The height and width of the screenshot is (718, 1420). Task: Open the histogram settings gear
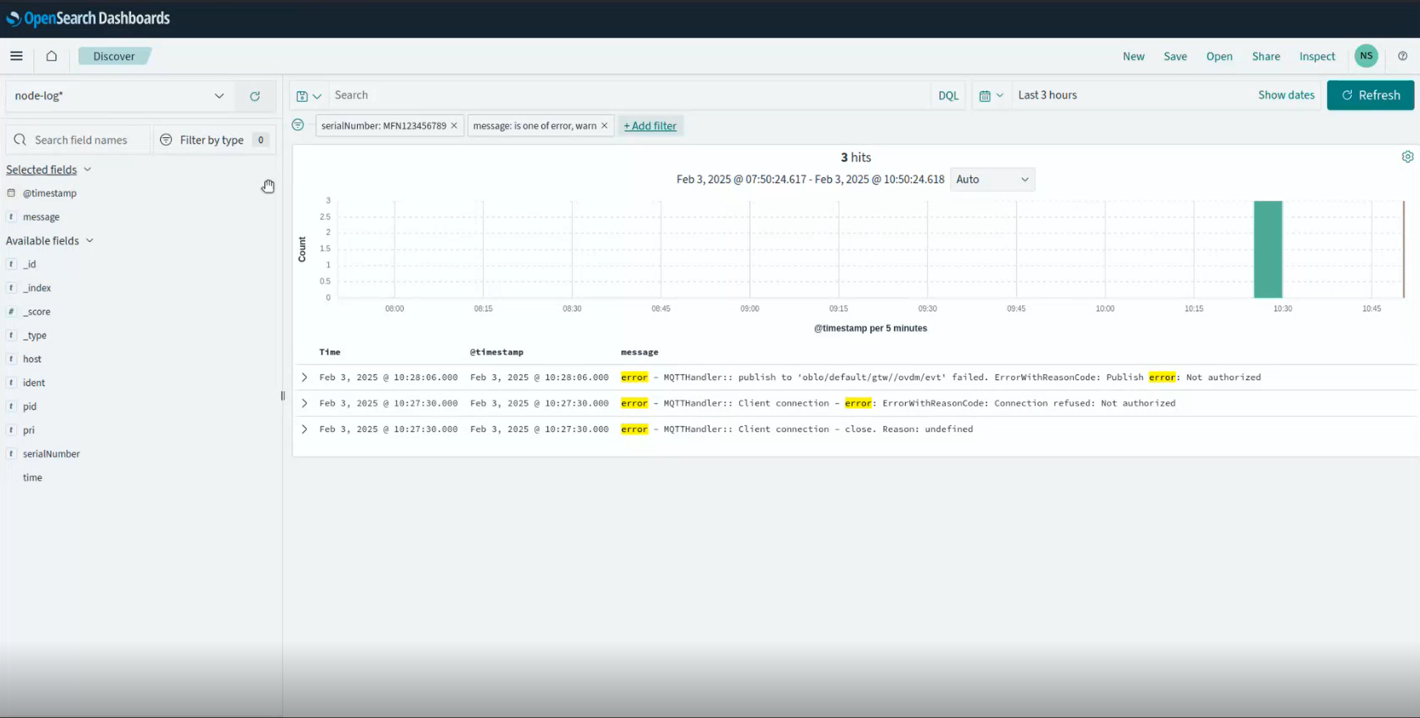(1408, 156)
